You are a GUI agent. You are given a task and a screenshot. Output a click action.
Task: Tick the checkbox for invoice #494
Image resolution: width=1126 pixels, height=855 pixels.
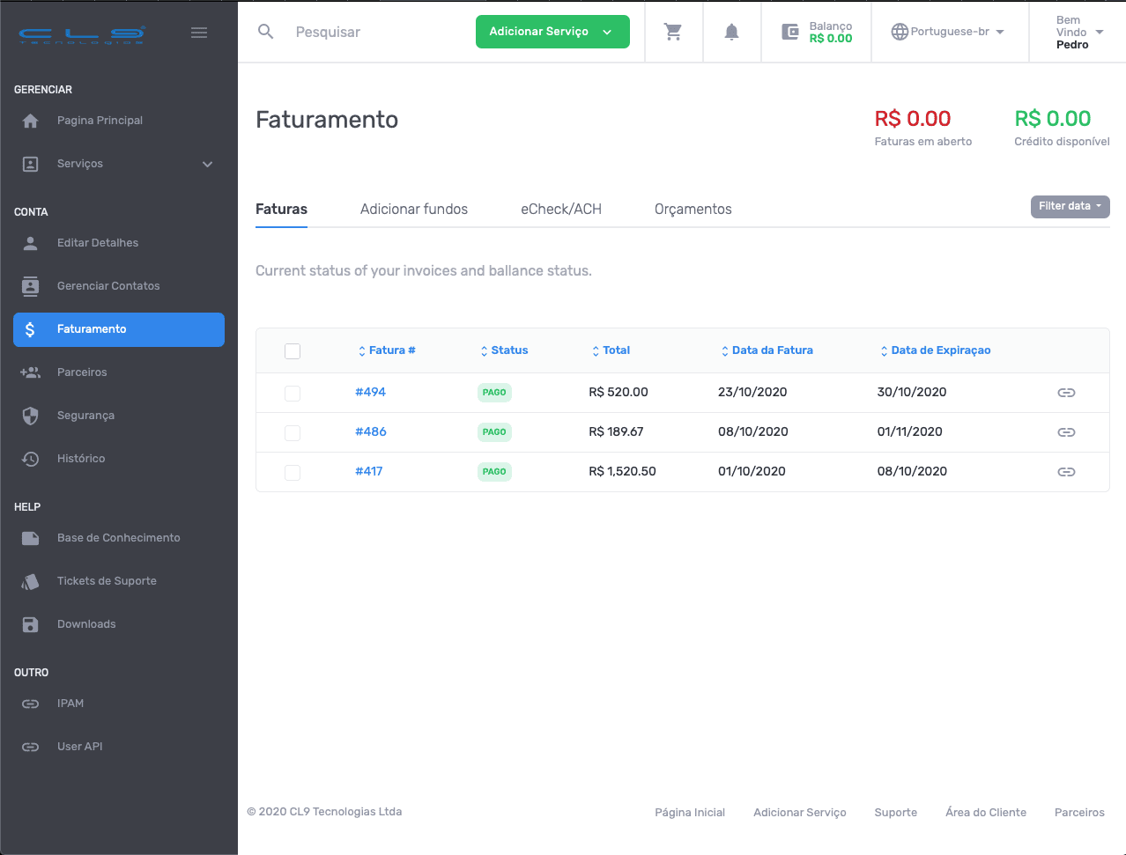[293, 393]
